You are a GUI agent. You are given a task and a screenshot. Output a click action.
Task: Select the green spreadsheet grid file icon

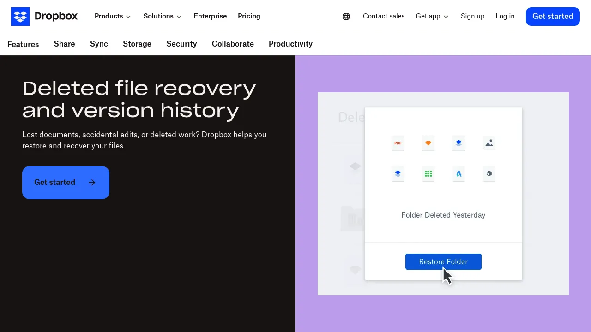pyautogui.click(x=428, y=173)
